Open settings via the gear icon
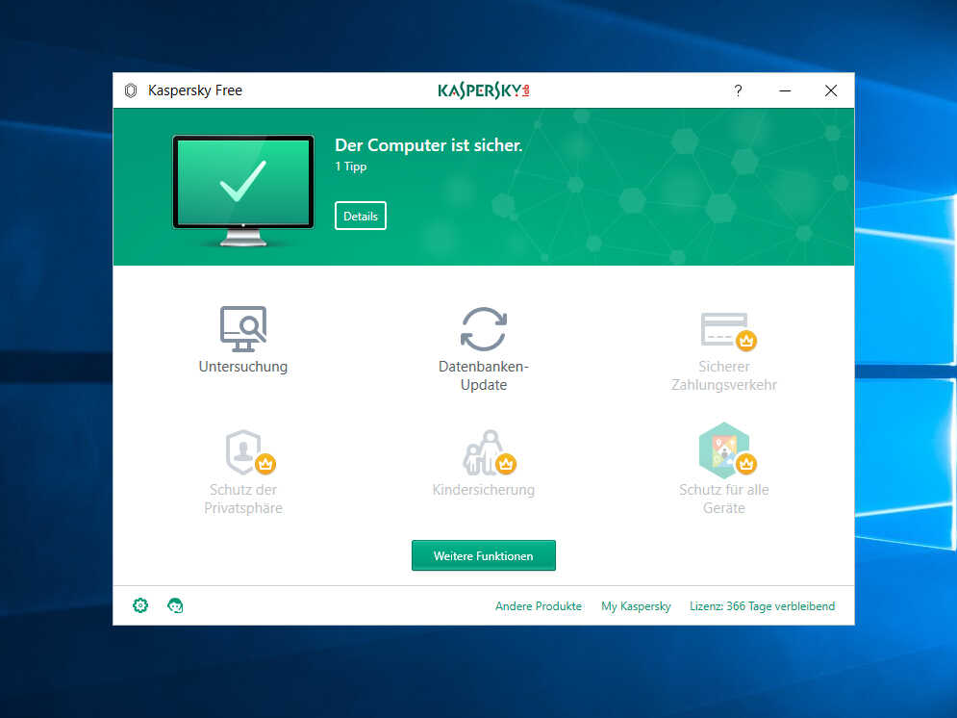 [140, 605]
